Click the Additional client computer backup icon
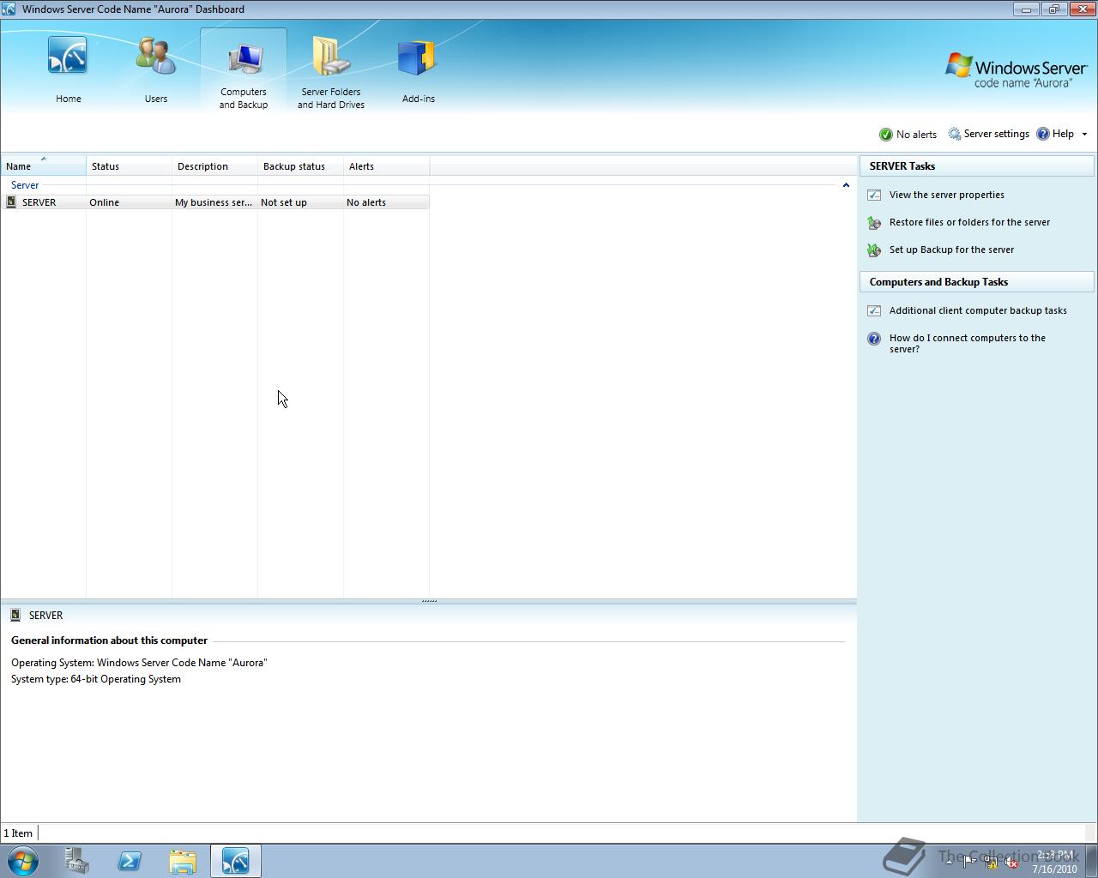 coord(874,310)
